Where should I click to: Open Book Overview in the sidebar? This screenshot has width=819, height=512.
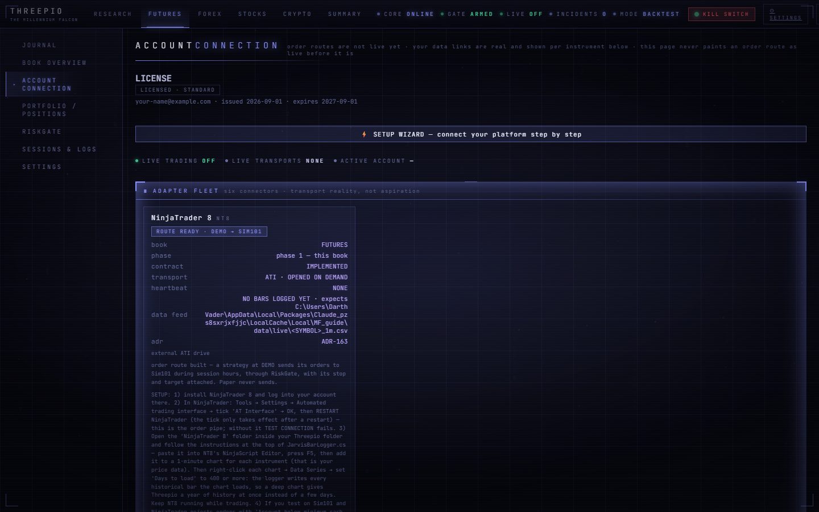pyautogui.click(x=55, y=63)
